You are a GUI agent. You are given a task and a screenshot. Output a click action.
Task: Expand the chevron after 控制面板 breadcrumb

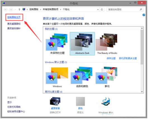pyautogui.click(x=40, y=10)
